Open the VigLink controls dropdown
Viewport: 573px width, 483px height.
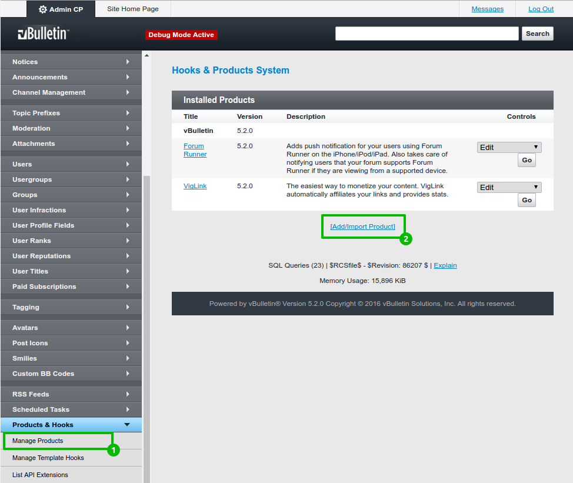pos(509,188)
